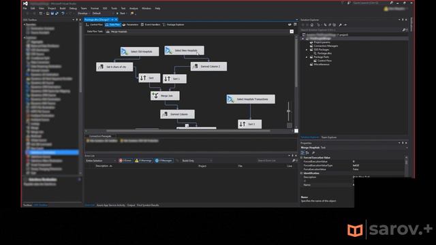Select the Derived Column 2 component
436x245 pixels.
[208, 67]
